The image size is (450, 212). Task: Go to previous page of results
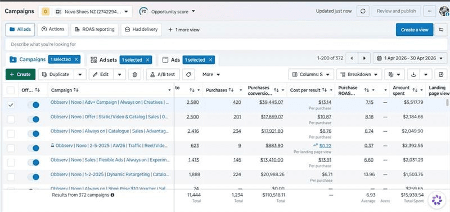tap(352, 58)
